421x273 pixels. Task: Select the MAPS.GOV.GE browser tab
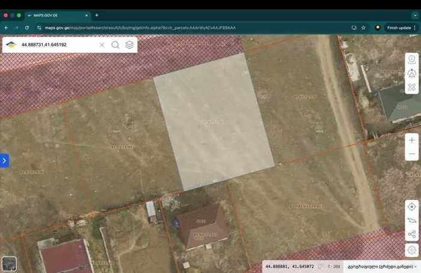(57, 15)
